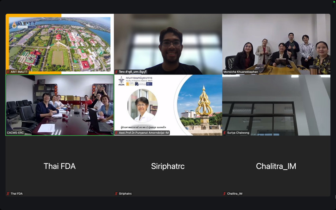Click the large Chalitra_IM placeholder name
The image size is (336, 210).
[x=276, y=166]
